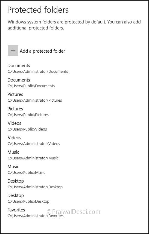Select the Public Documents folder entry
The image size is (149, 234).
(x=31, y=83)
